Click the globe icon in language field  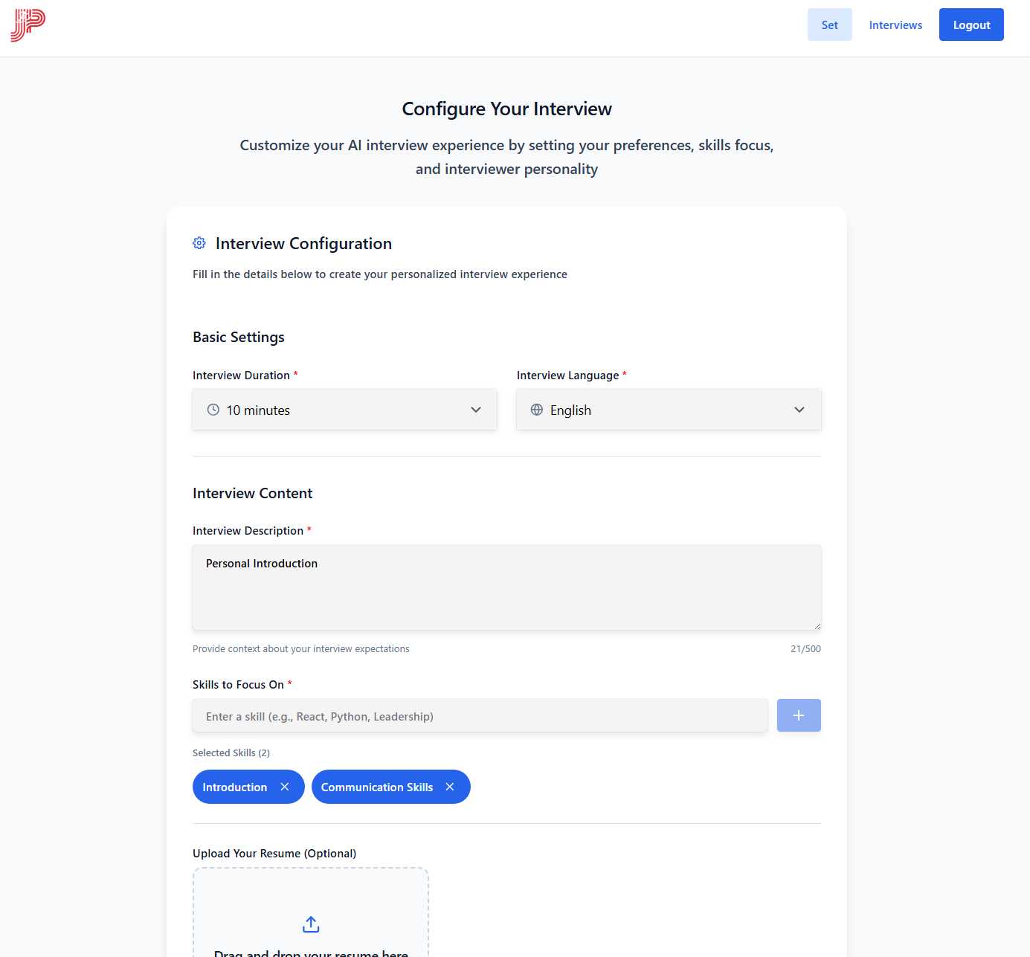pos(537,410)
